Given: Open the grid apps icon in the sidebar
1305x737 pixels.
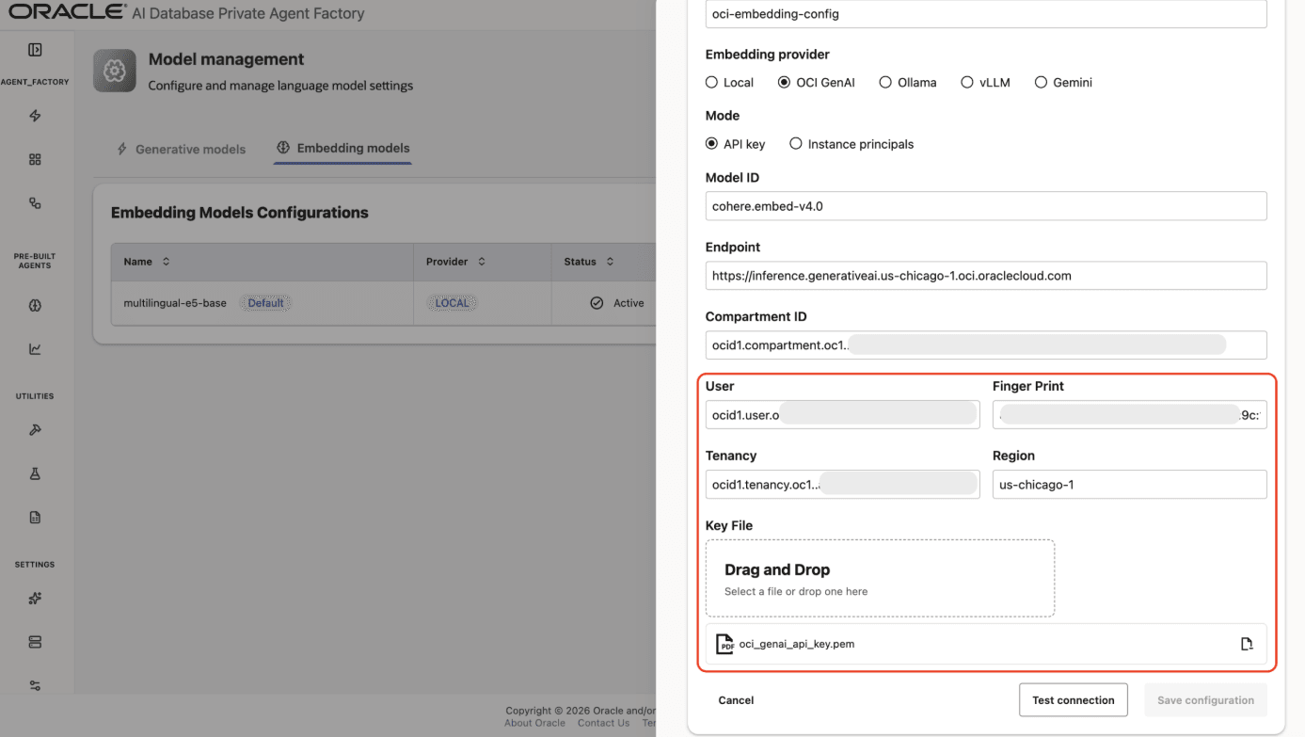Looking at the screenshot, I should [35, 158].
